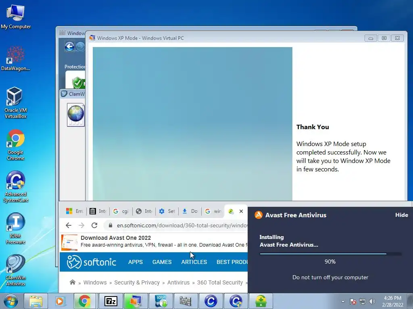Switch to the 'cgi' Google tab

(x=121, y=211)
